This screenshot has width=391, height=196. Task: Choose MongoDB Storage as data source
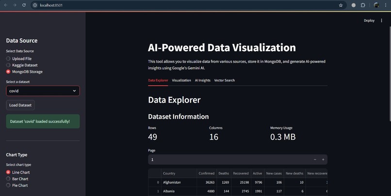(24, 72)
